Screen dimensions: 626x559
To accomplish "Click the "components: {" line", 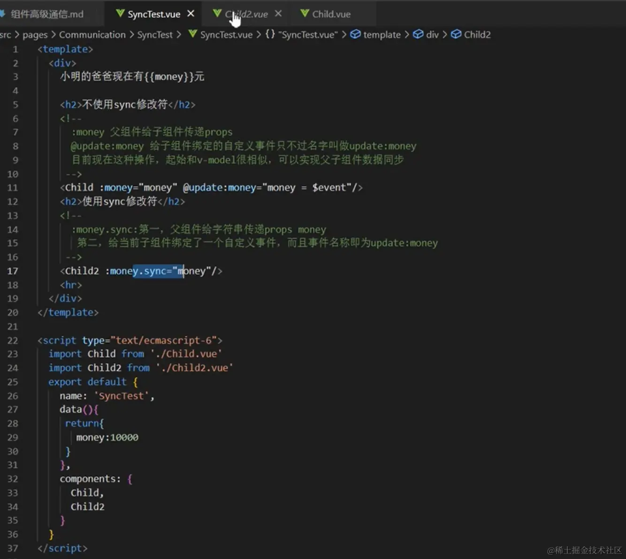I will pos(96,479).
